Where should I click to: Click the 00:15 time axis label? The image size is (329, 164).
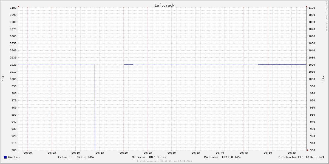100,153
